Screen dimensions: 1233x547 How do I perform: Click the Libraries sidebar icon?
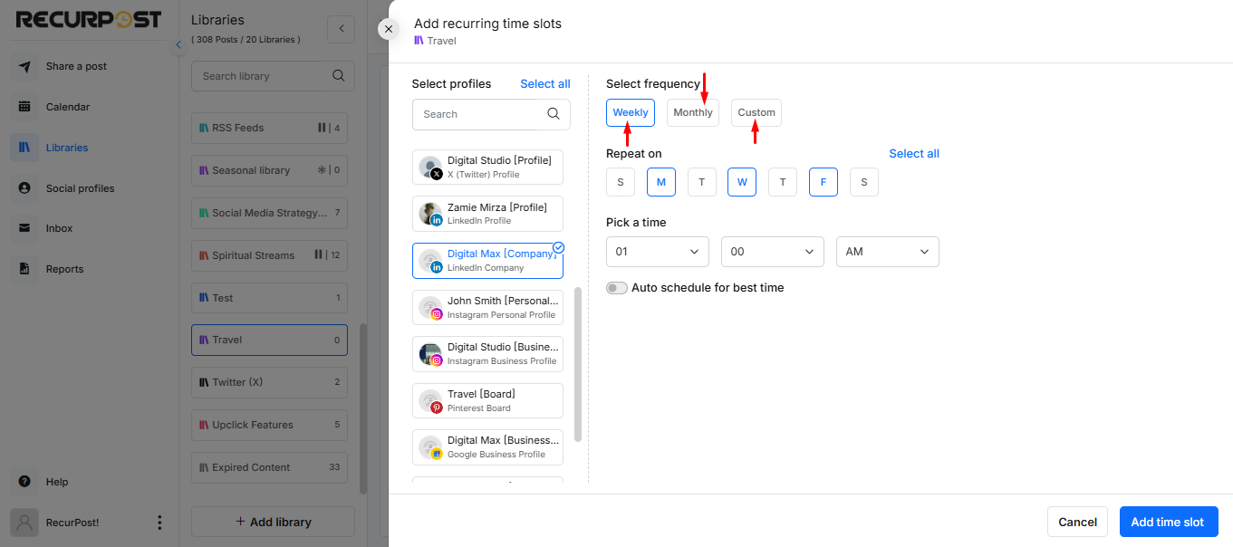[24, 148]
